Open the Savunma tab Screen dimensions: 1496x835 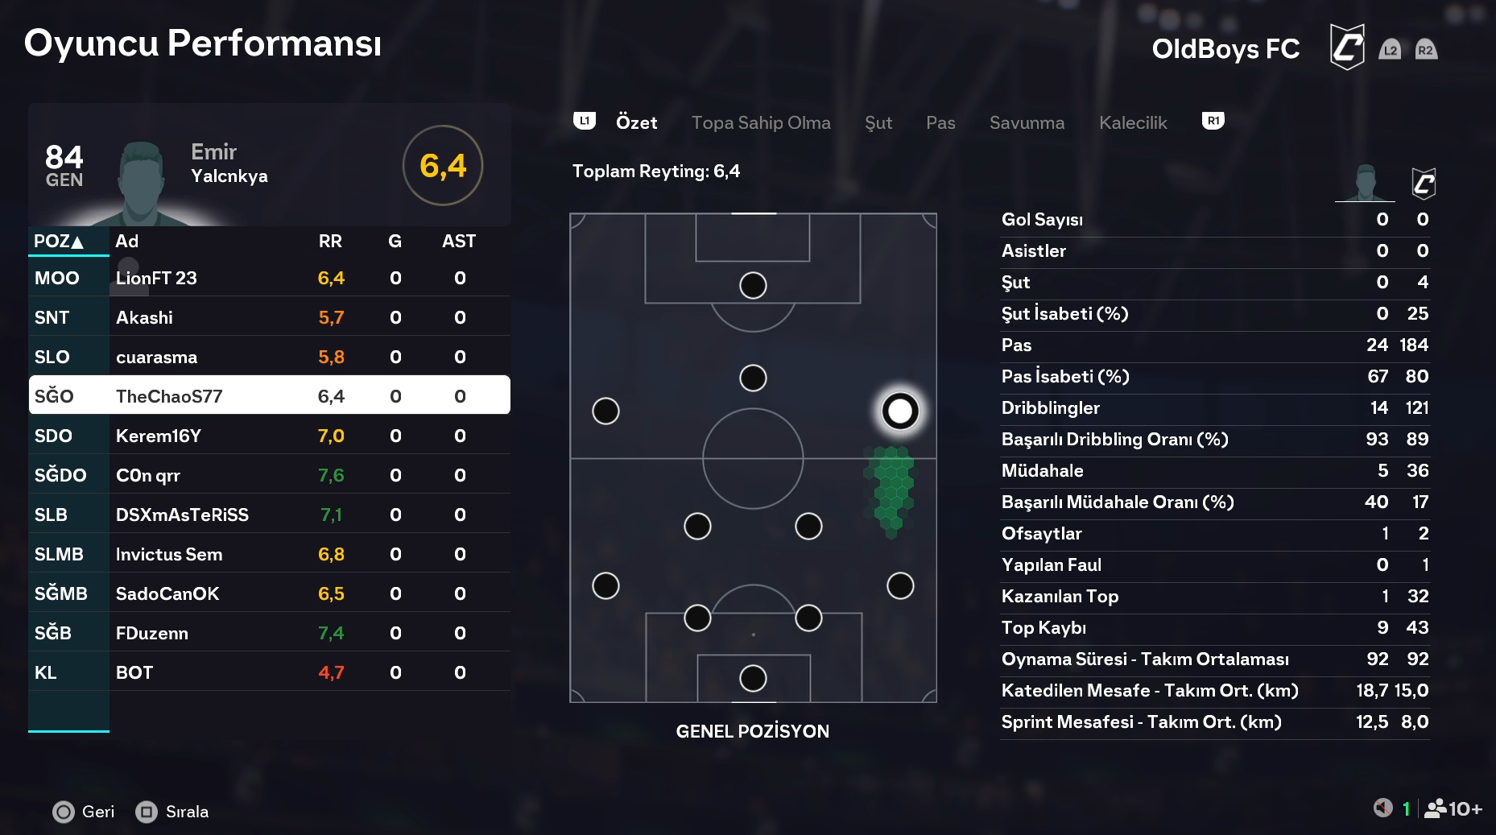point(1027,122)
